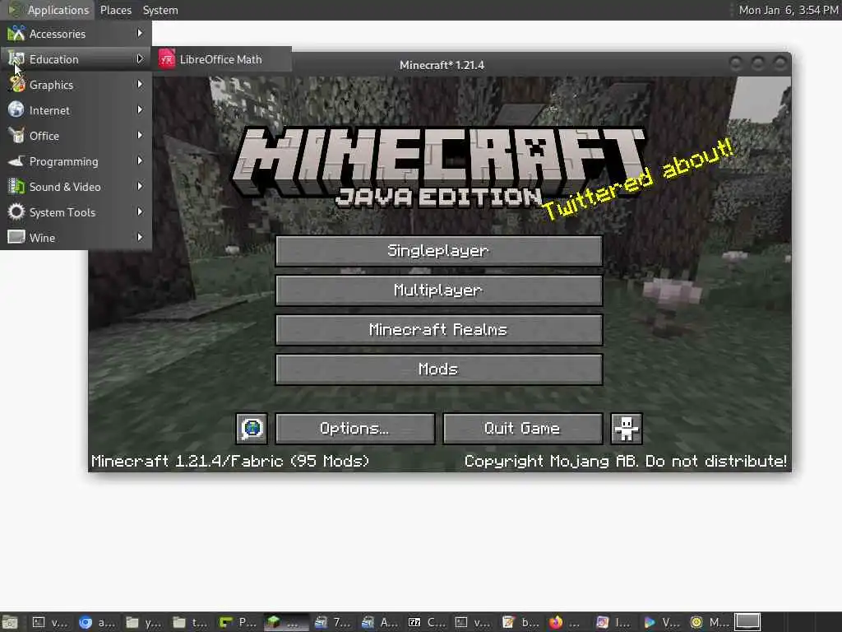Select the Minecraft grass block taskbar item
Image resolution: width=842 pixels, height=632 pixels.
point(285,622)
